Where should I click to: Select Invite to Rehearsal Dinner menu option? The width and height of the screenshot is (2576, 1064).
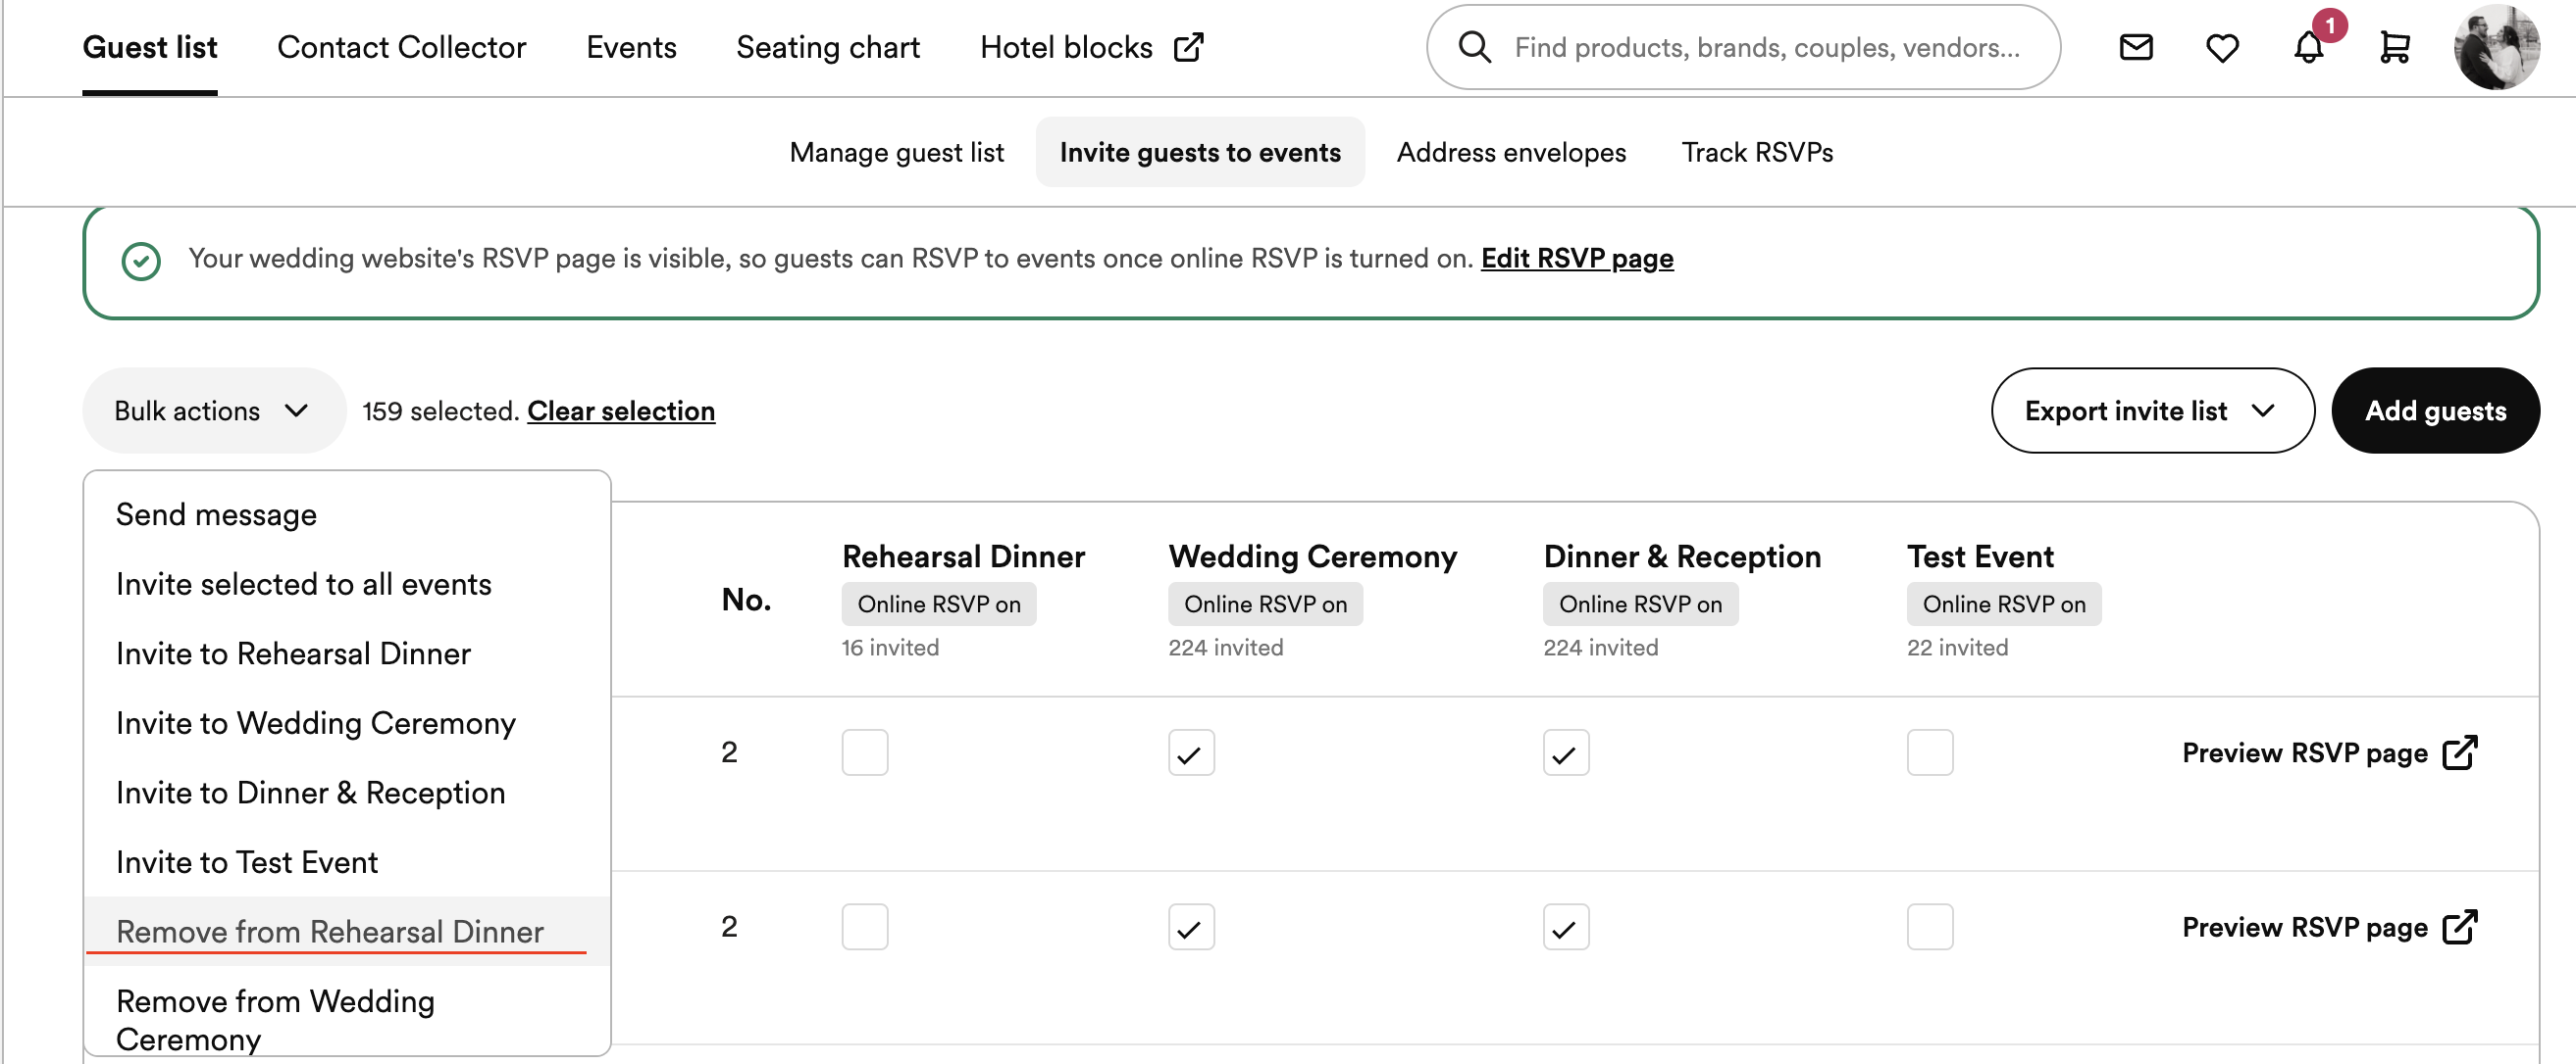coord(292,653)
